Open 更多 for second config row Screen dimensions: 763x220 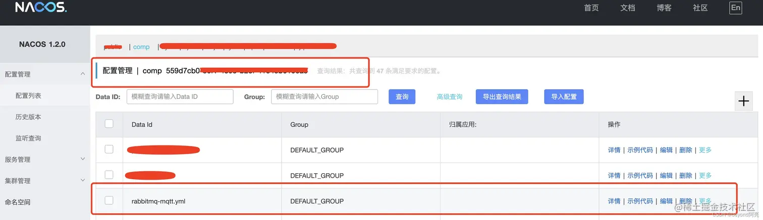coord(705,176)
